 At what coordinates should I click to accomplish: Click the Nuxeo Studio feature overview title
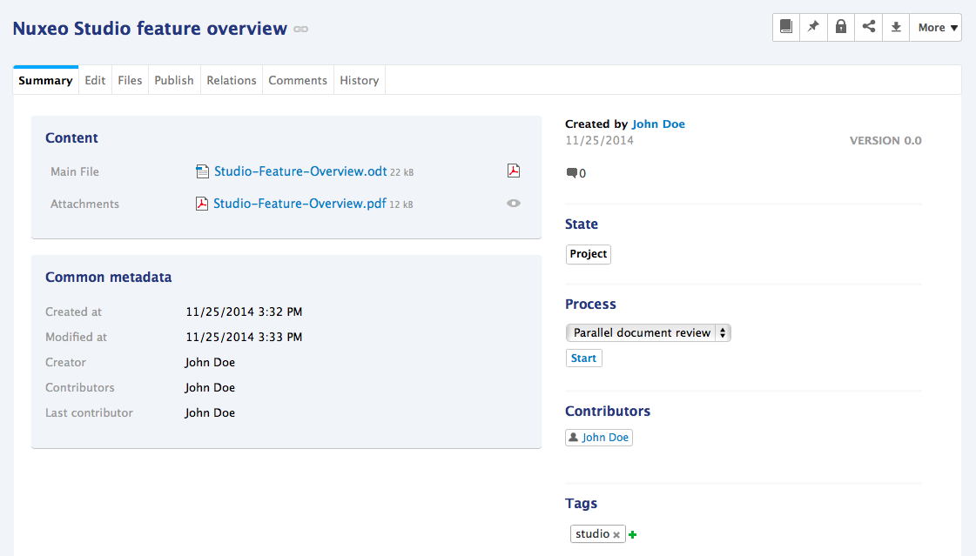[150, 29]
